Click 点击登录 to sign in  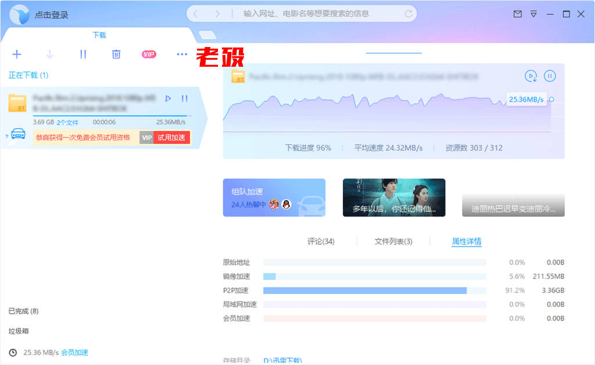click(52, 15)
